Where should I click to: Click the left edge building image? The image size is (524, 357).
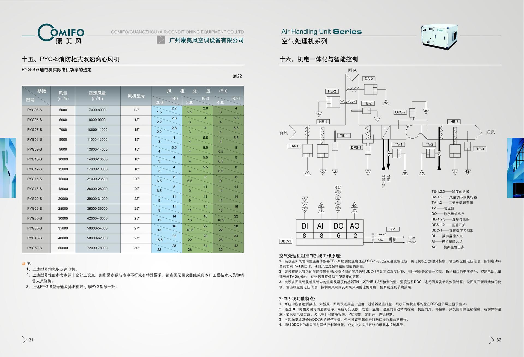point(8,168)
